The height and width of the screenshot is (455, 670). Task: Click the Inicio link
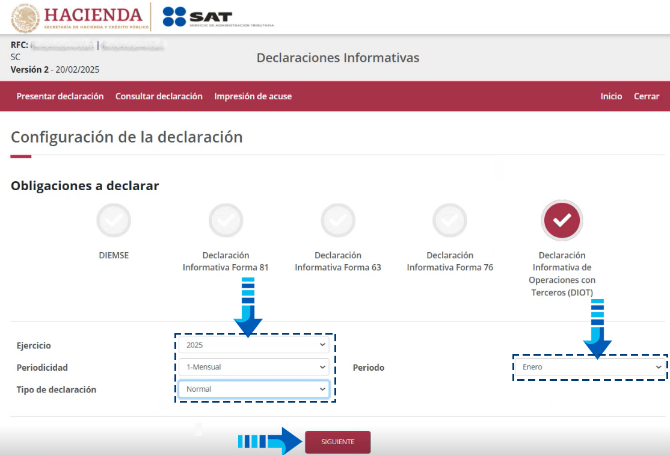611,96
